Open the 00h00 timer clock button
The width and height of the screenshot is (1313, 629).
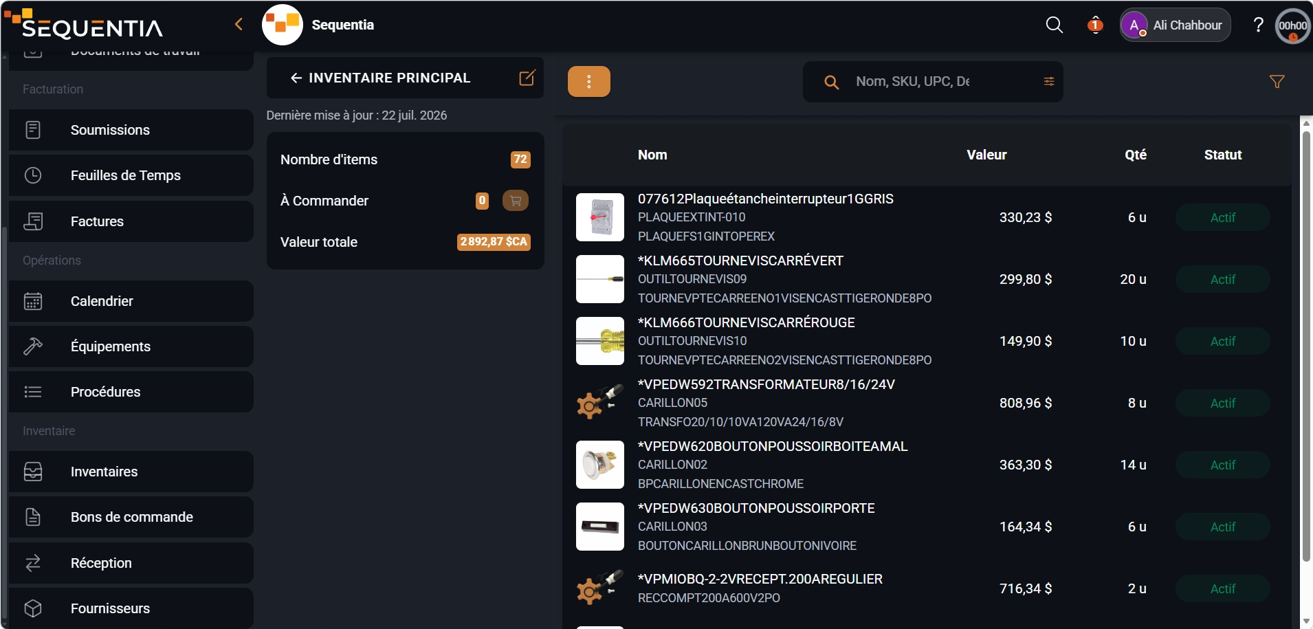click(1292, 26)
